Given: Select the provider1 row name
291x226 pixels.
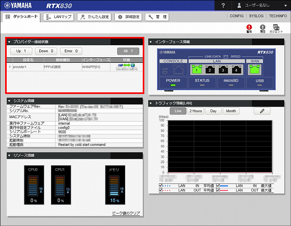Looking at the screenshot, I should tap(20, 67).
